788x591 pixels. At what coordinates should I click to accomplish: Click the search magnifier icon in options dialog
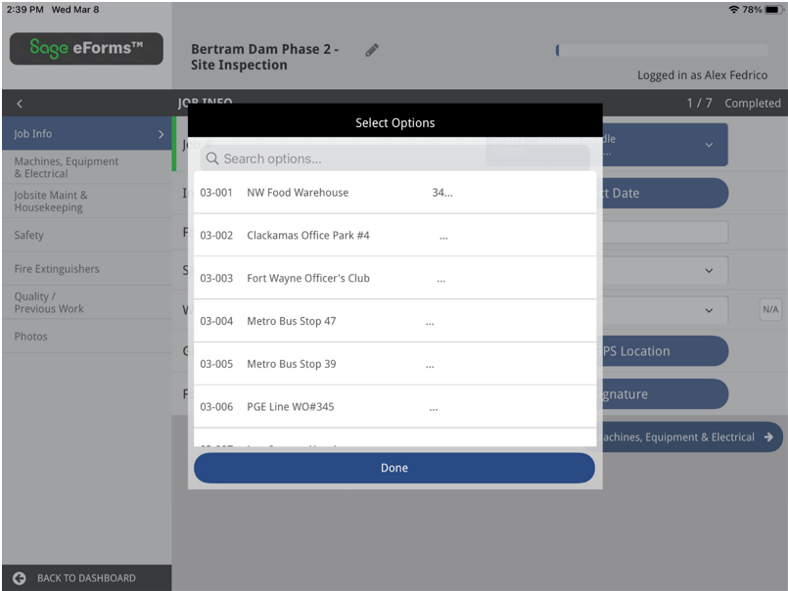[212, 159]
